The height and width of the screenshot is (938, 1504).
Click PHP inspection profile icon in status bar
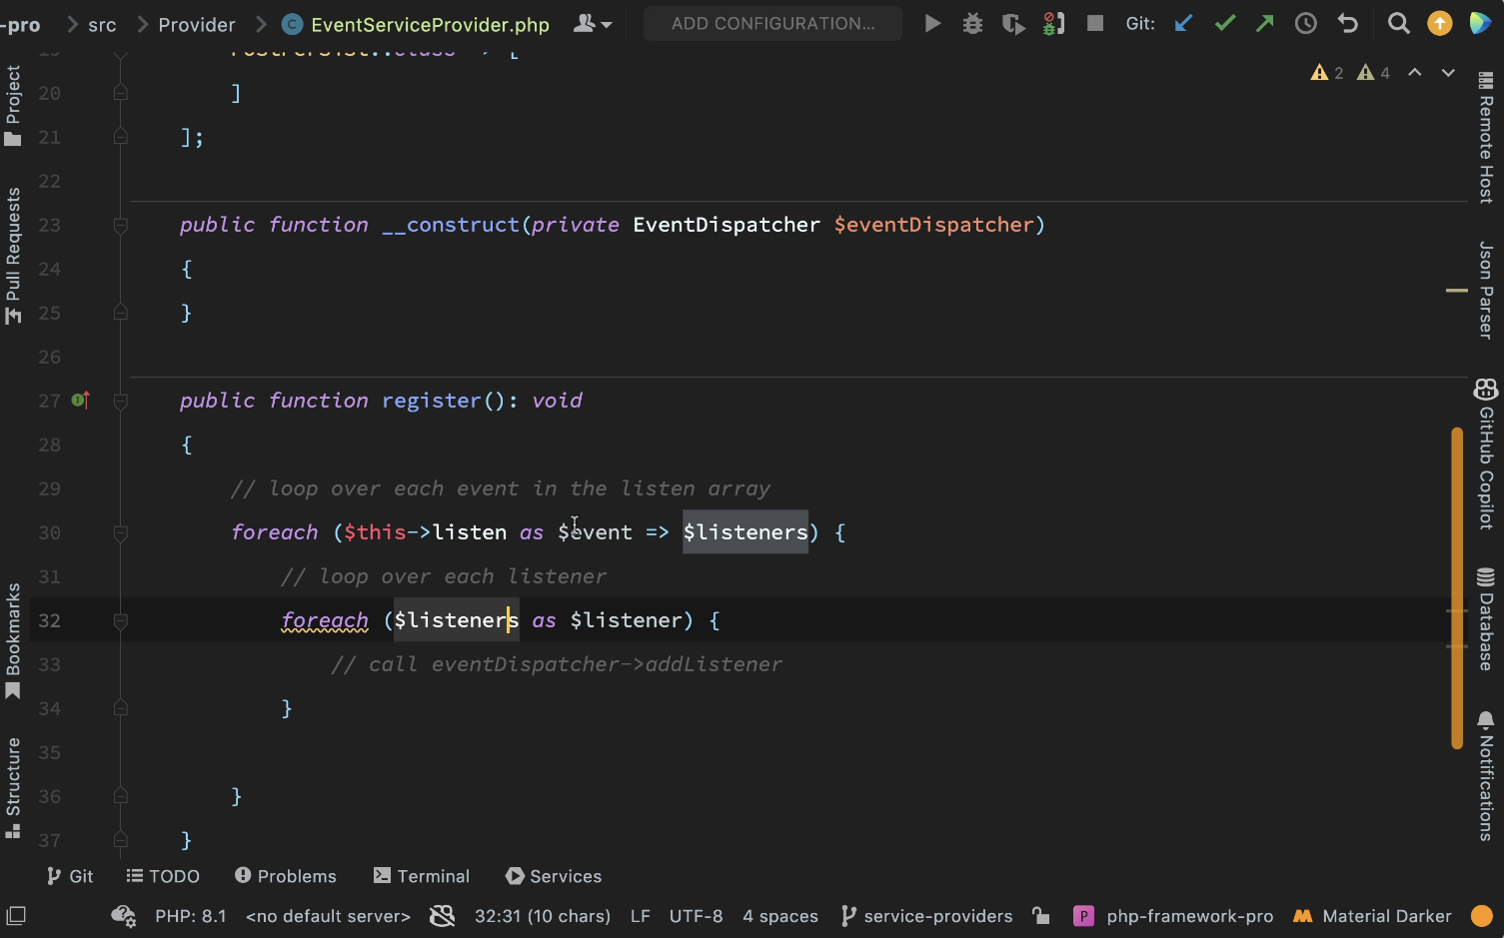[123, 916]
